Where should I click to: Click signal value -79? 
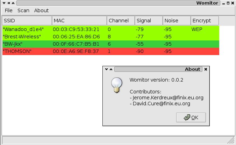(140, 29)
